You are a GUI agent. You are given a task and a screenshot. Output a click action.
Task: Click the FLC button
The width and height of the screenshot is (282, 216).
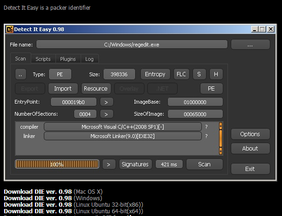(181, 74)
